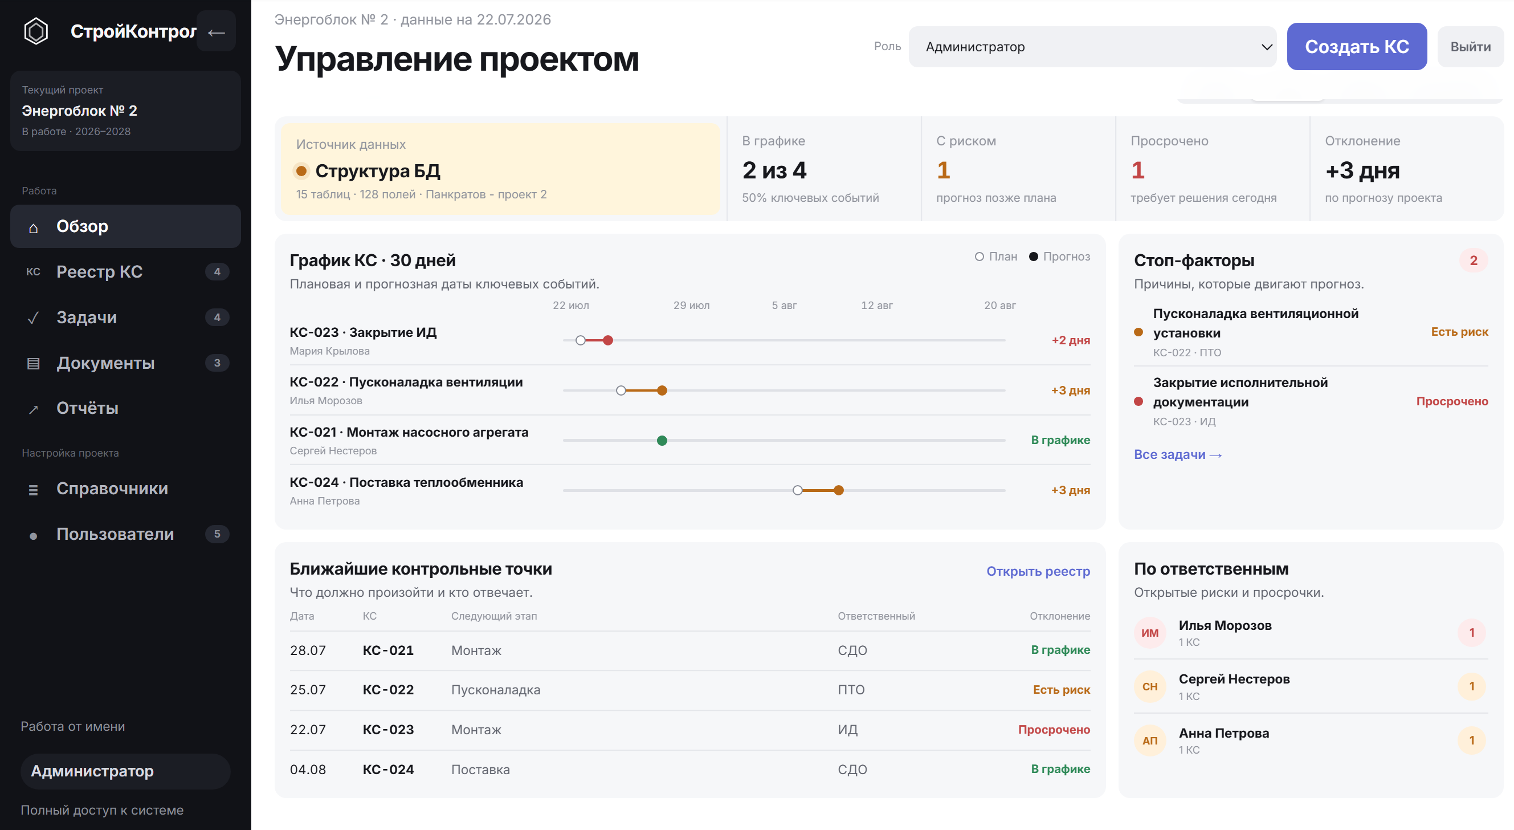This screenshot has width=1514, height=830.
Task: Click the checkmark icon beside Задачи
Action: (34, 318)
